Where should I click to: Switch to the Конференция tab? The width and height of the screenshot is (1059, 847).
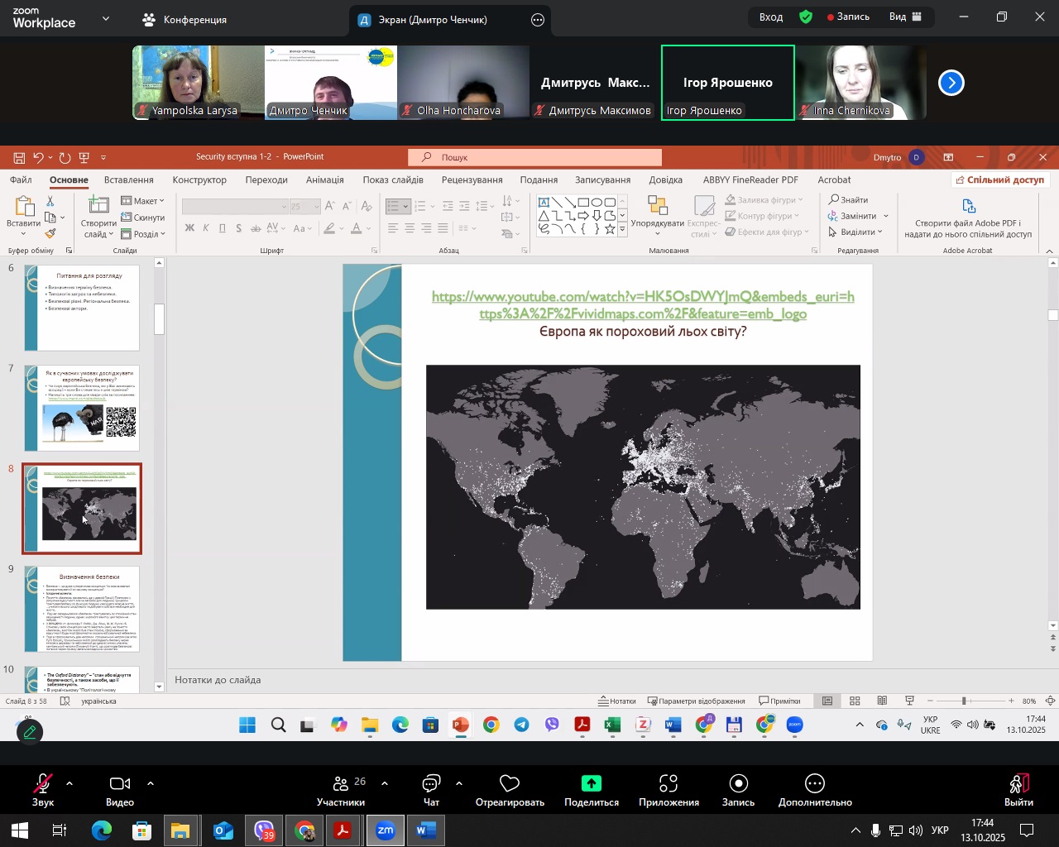point(184,19)
